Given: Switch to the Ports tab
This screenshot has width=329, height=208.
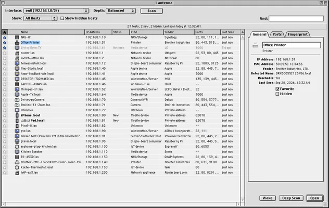Looking at the screenshot, I should coord(277,34).
